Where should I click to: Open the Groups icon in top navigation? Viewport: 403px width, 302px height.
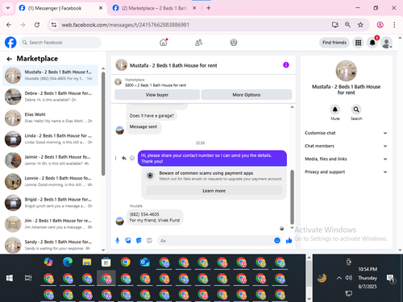(234, 43)
